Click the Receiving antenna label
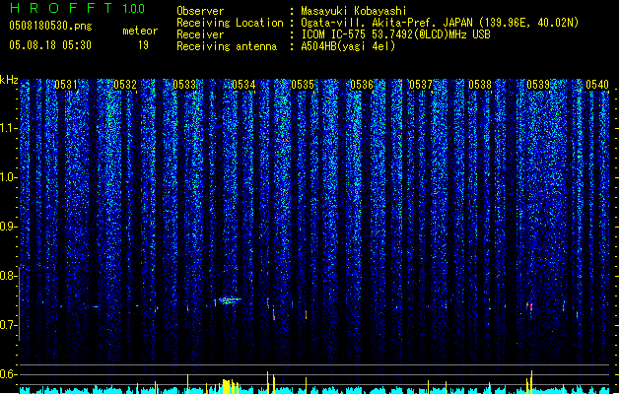This screenshot has width=620, height=394. (x=227, y=46)
